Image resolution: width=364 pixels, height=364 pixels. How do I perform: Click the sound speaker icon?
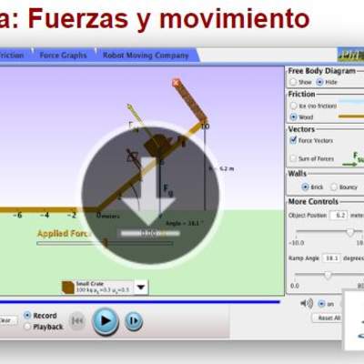(x=307, y=303)
